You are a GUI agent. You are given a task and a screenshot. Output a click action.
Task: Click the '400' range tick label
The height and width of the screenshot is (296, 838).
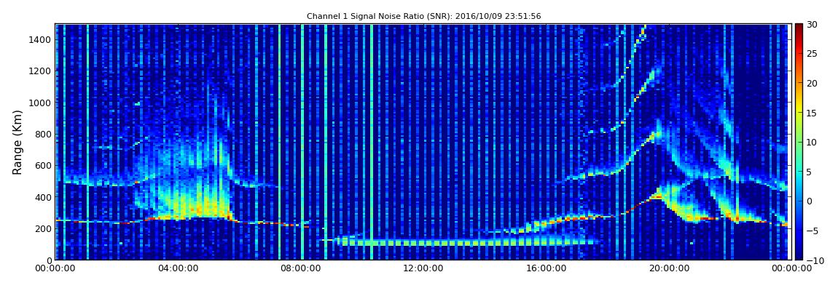(x=44, y=197)
